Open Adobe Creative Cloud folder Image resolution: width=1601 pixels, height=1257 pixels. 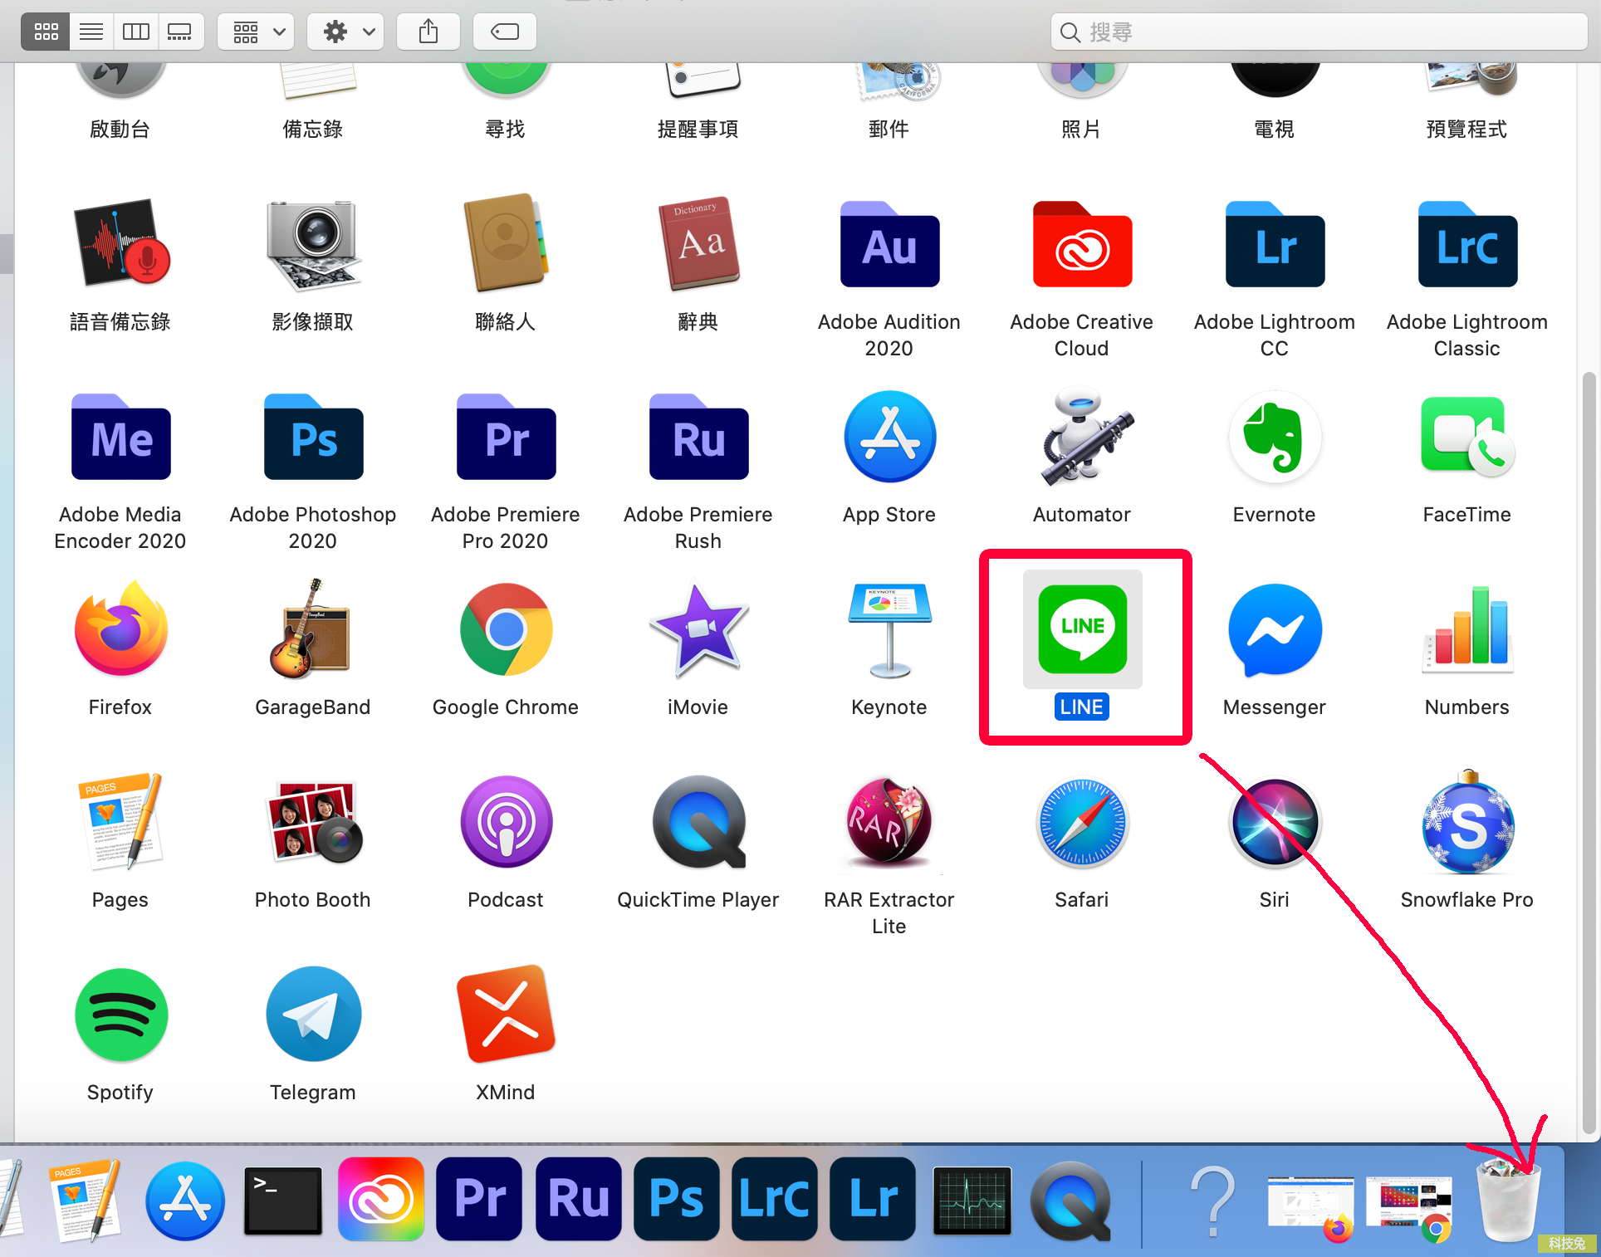coord(1082,245)
